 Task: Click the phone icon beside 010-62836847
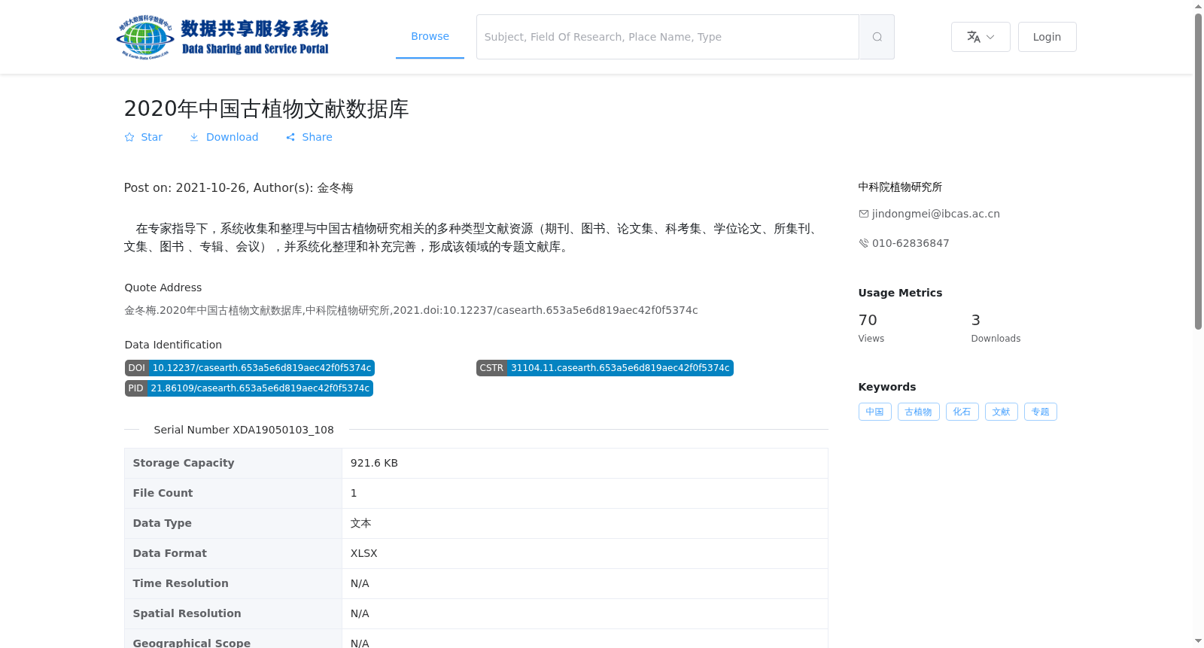(864, 243)
